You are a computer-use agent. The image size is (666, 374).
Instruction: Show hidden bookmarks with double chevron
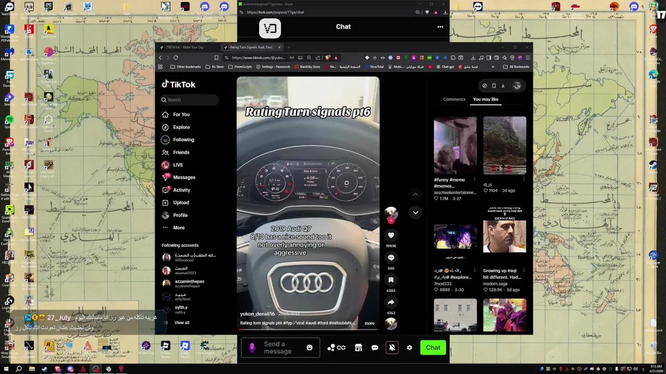[493, 66]
